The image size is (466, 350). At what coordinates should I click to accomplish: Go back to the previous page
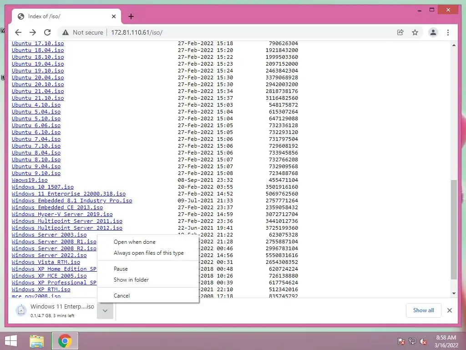(18, 32)
